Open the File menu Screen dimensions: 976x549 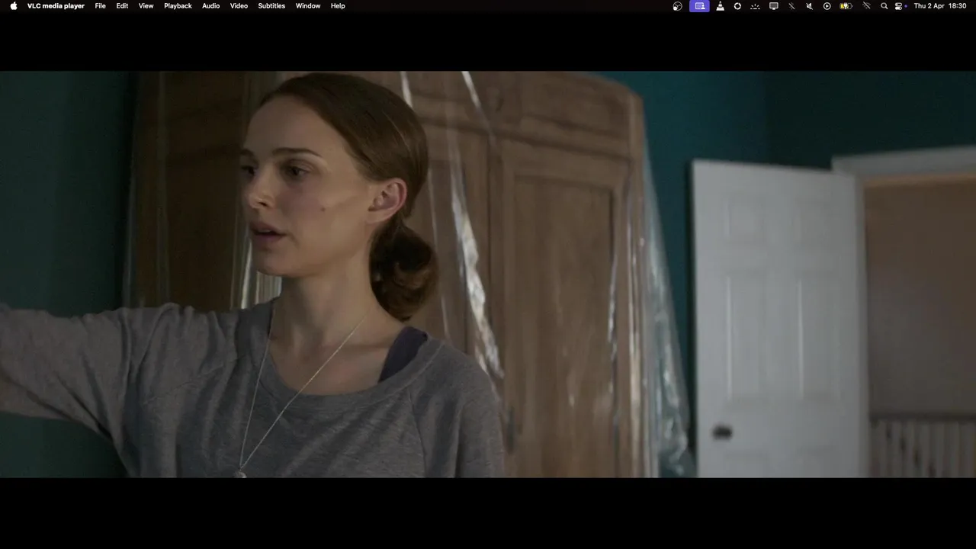(x=101, y=6)
